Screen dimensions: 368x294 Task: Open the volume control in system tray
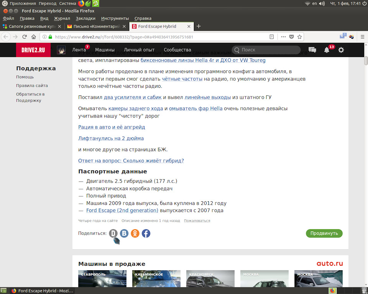322,3
